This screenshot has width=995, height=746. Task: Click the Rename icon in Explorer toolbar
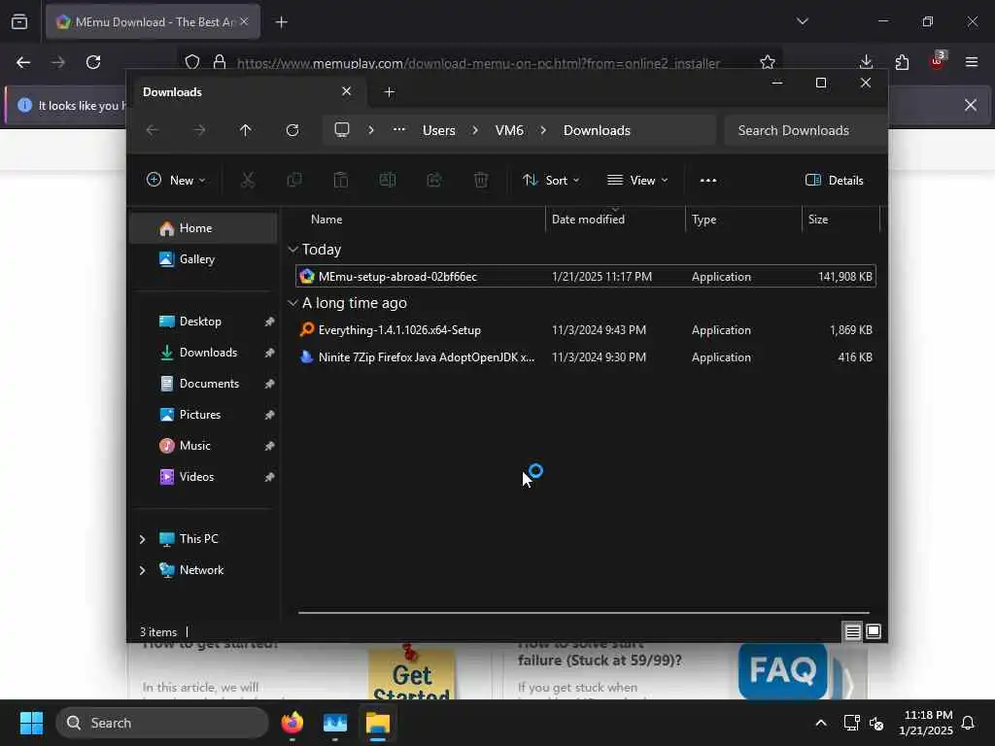point(388,180)
